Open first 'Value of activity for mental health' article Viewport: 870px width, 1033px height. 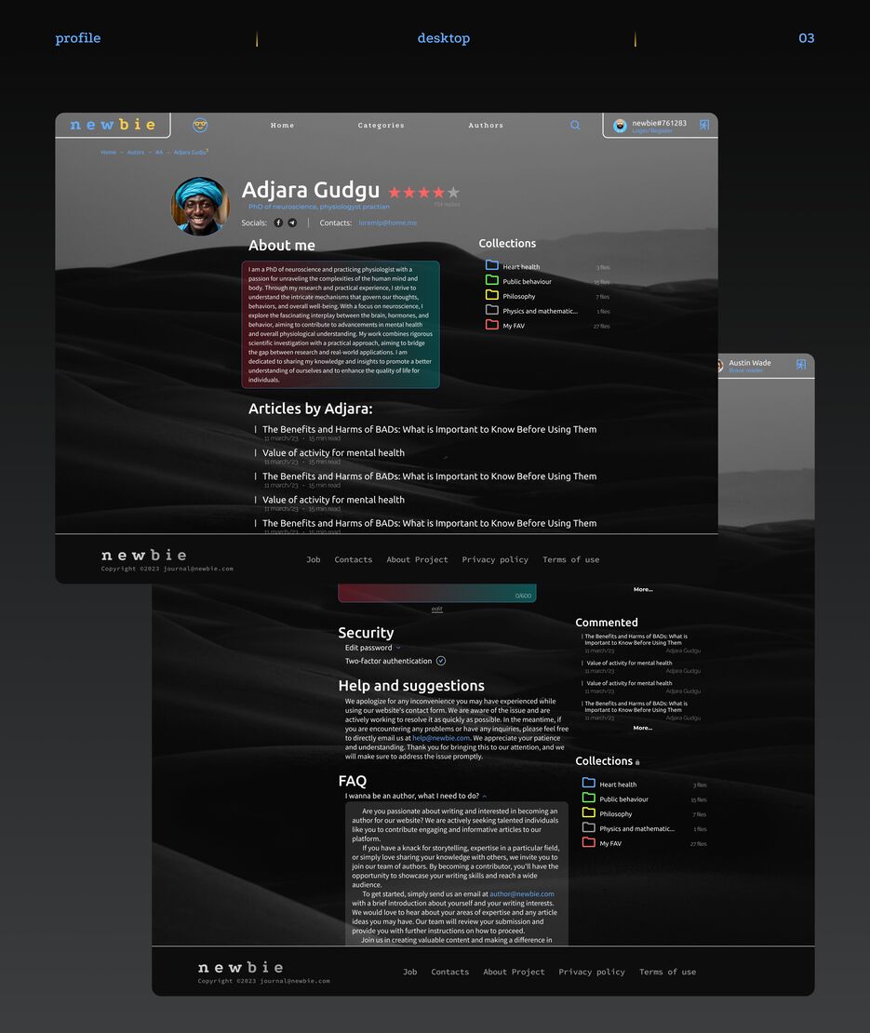pyautogui.click(x=333, y=452)
